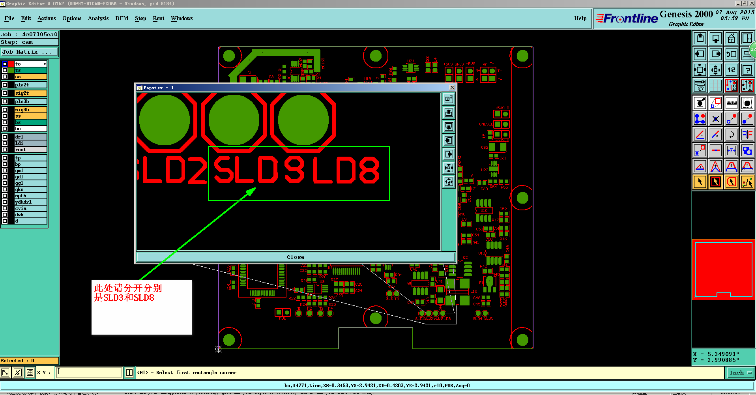This screenshot has height=395, width=756.
Task: Toggle the rout layer checkbox
Action: pos(5,150)
